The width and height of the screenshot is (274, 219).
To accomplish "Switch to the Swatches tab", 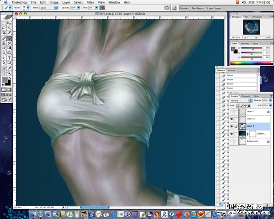I will point(245,43).
